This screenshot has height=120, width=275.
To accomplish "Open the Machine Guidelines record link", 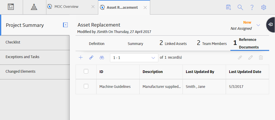I will (x=115, y=87).
